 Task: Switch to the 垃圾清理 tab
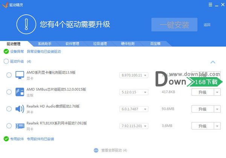(100, 44)
